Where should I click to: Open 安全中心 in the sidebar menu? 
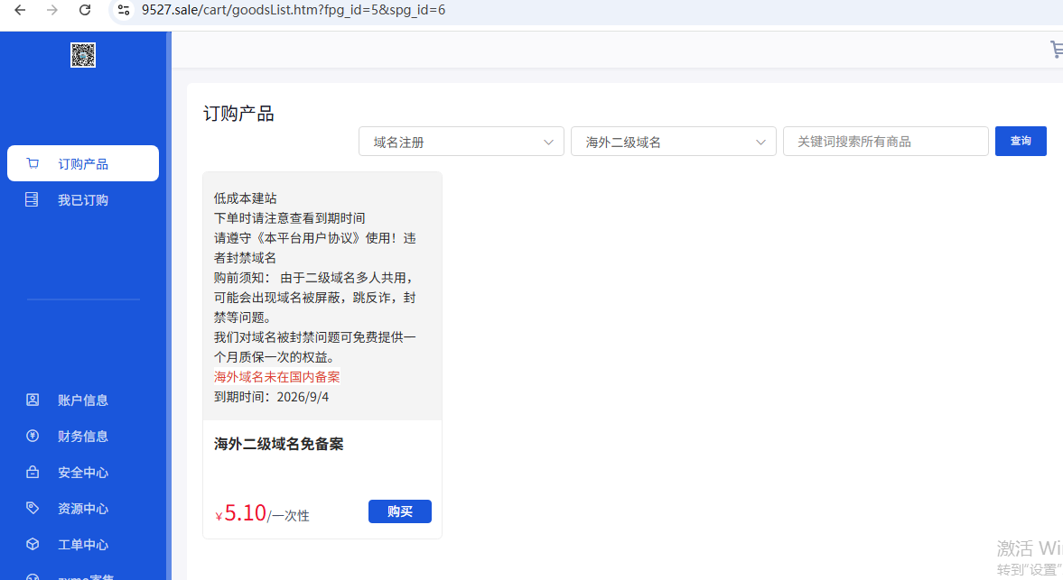pos(83,472)
